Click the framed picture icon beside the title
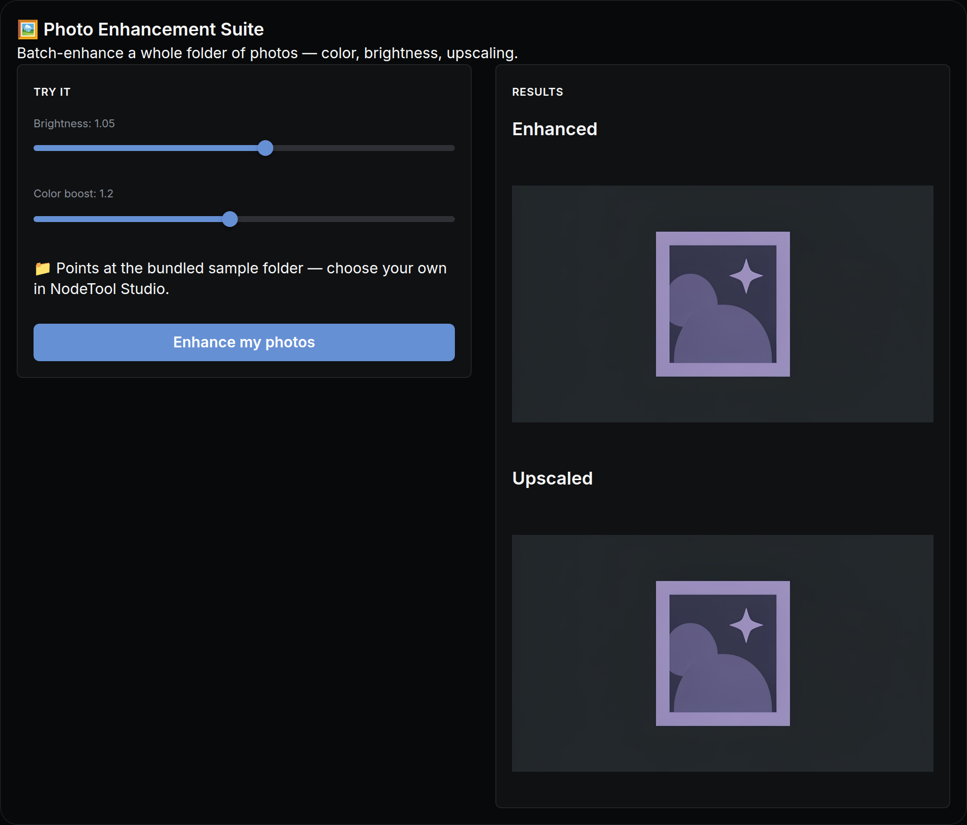Screen dimensions: 967x825 [x=28, y=30]
